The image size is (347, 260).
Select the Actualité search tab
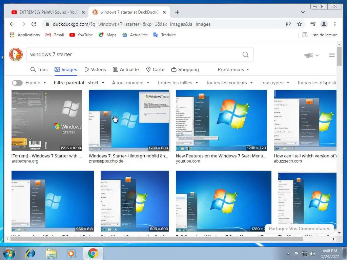point(126,69)
